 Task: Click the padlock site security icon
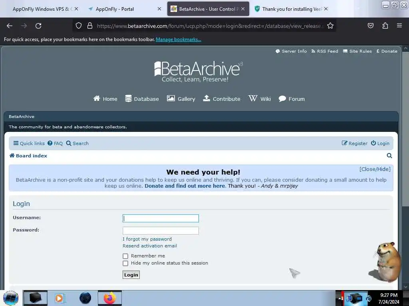point(90,26)
